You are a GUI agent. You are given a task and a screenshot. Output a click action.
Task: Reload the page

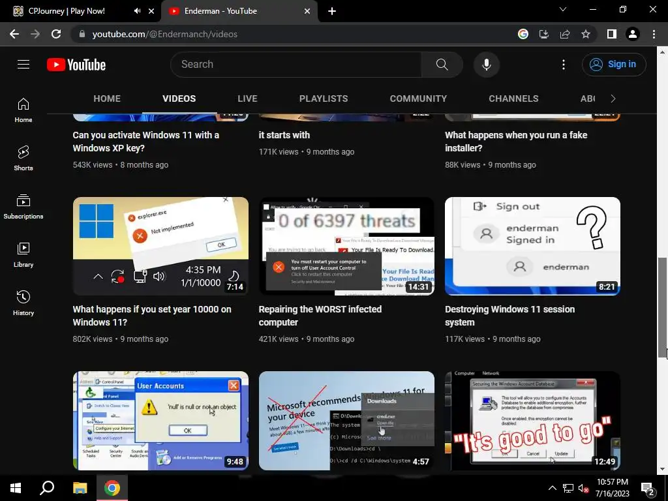click(x=56, y=34)
